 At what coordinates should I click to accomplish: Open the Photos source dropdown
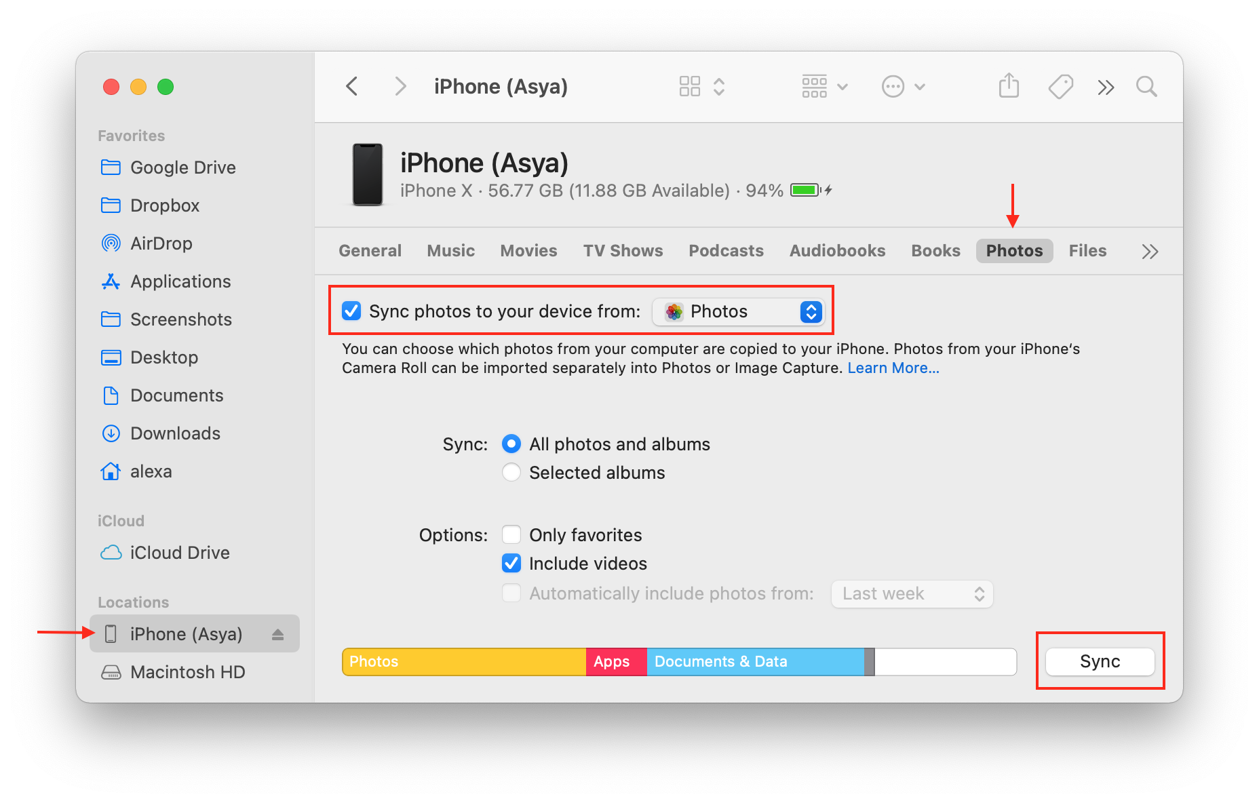[x=739, y=312]
